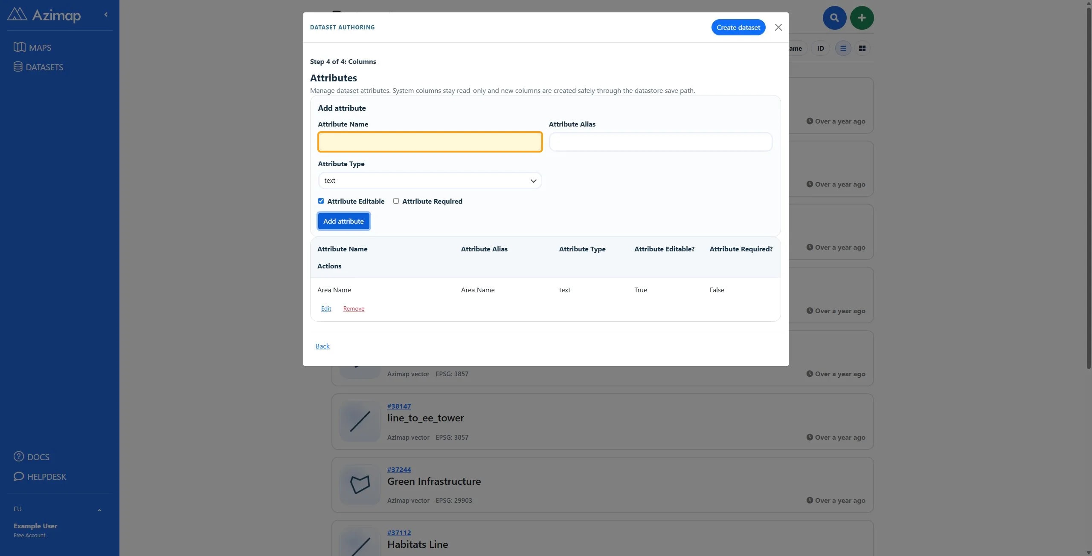The width and height of the screenshot is (1092, 556).
Task: Select the Habitats Line dataset title
Action: tap(417, 544)
